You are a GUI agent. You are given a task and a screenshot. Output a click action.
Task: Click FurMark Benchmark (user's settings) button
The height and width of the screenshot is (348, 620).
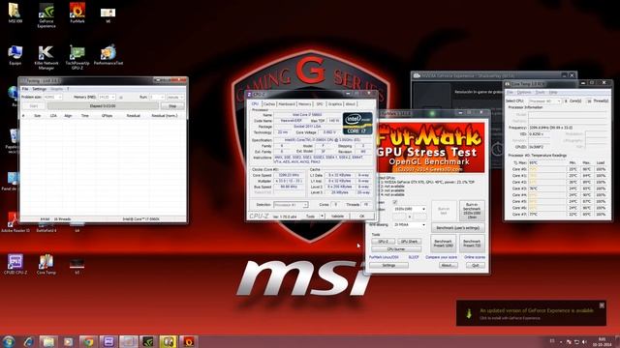[458, 228]
